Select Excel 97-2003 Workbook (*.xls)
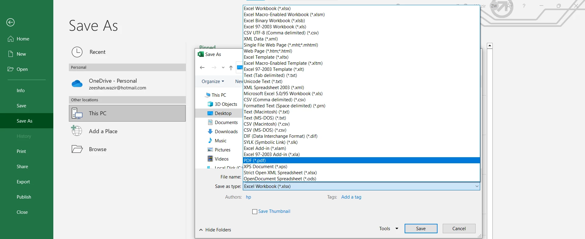The height and width of the screenshot is (239, 585). tap(361, 27)
